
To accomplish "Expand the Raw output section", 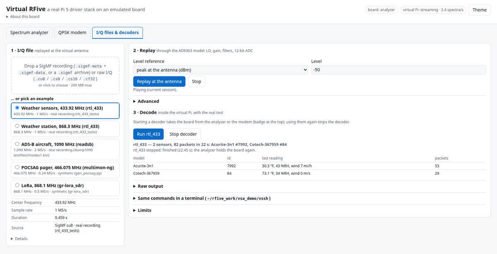I will tap(148, 186).
